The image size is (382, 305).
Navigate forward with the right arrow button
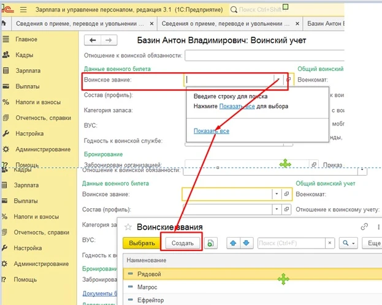(x=109, y=40)
